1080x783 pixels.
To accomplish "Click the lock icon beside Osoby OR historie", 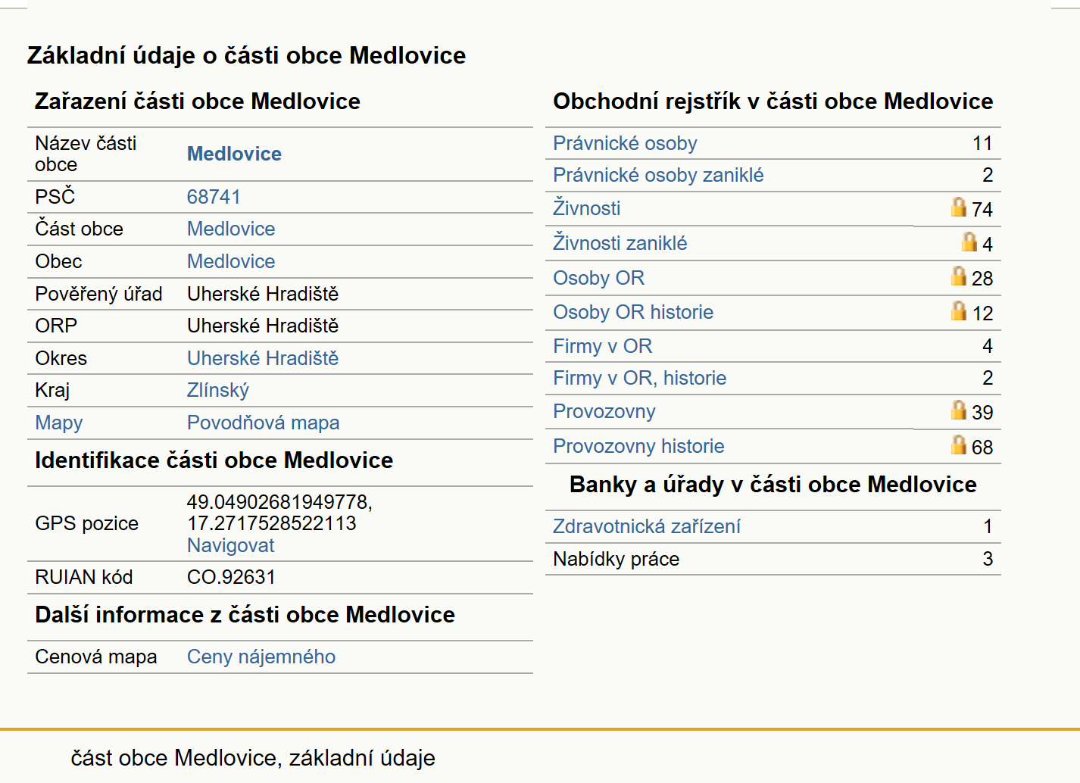I will coord(959,310).
